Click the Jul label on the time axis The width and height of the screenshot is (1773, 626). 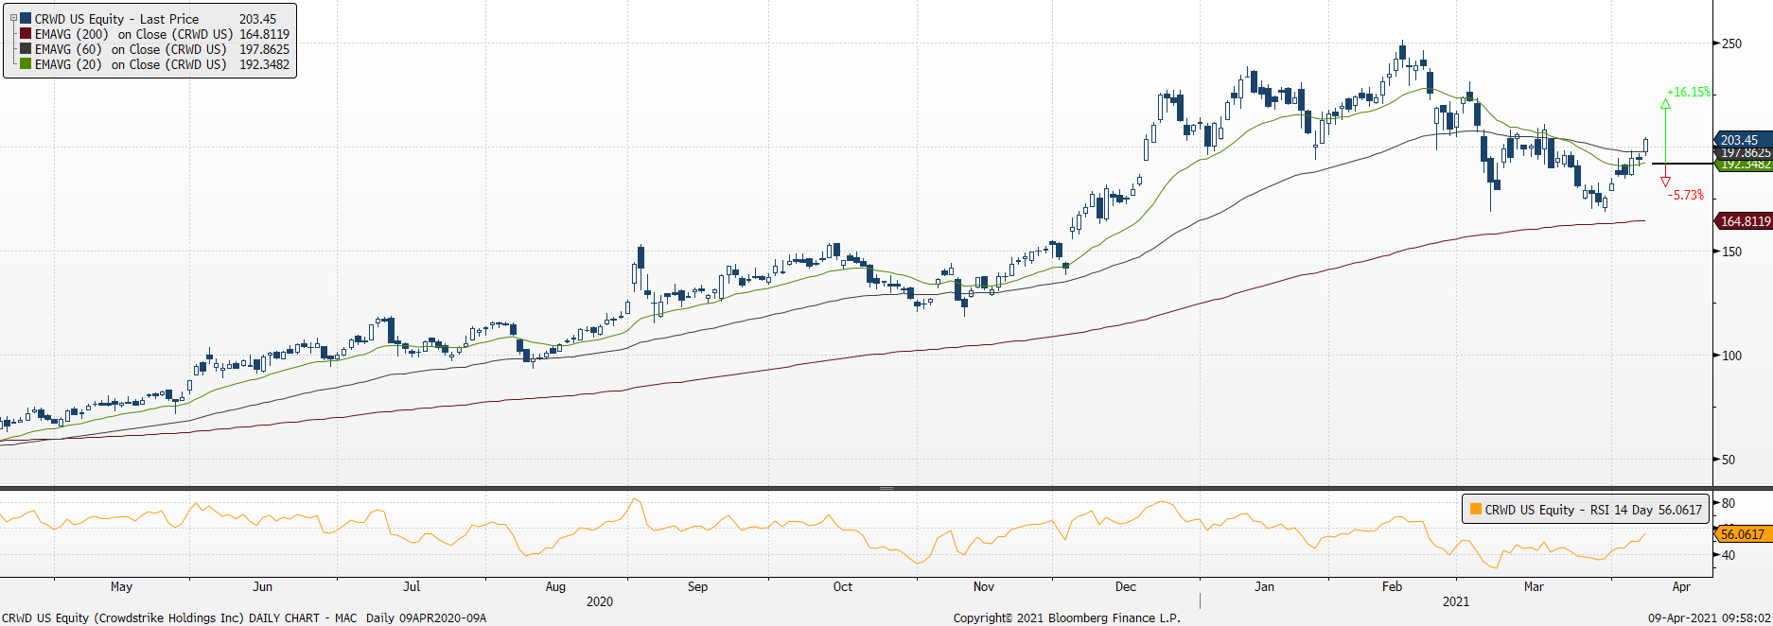coord(412,586)
